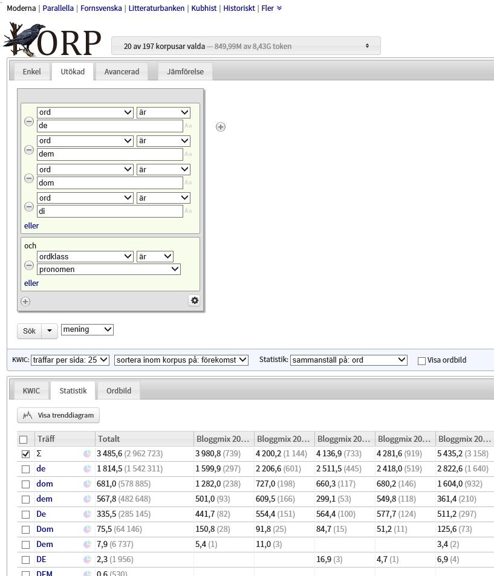Click the 'dem' word input field

click(110, 154)
